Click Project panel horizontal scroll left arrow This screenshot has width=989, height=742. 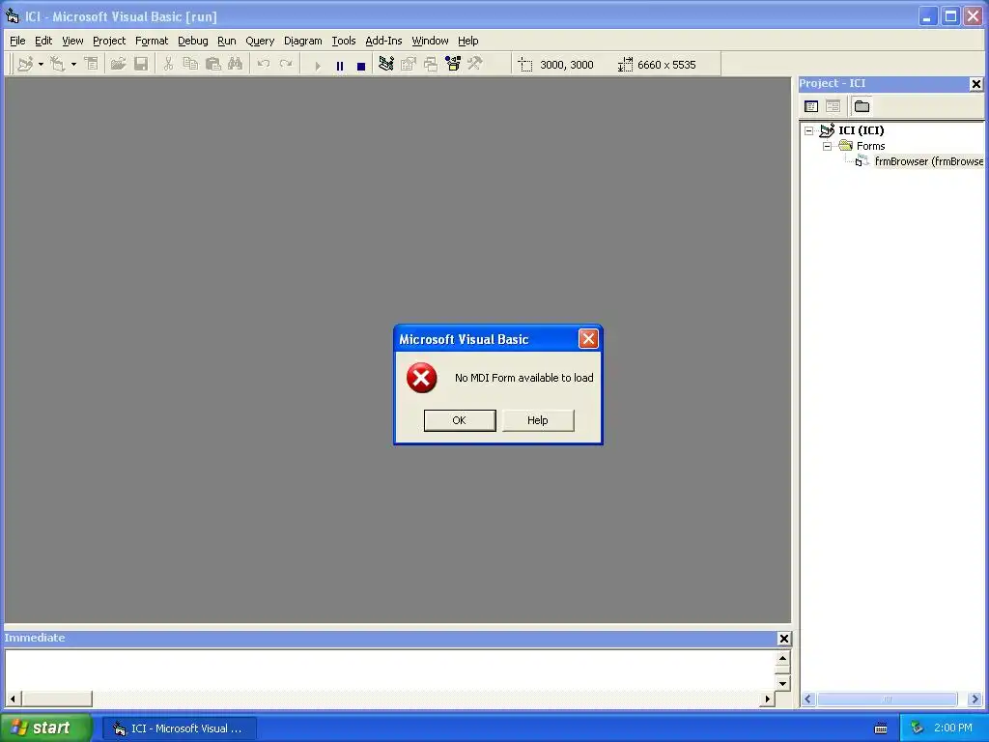click(x=808, y=699)
